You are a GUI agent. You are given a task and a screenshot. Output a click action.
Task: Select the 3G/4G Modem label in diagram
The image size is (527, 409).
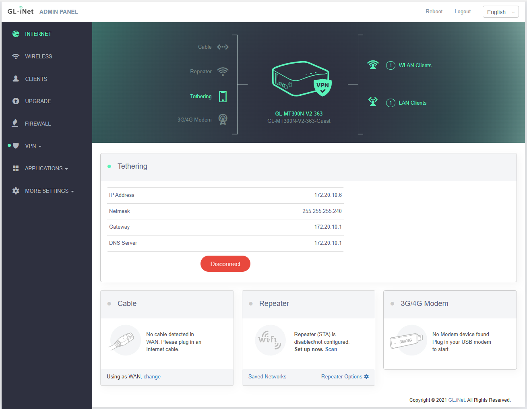click(x=194, y=120)
